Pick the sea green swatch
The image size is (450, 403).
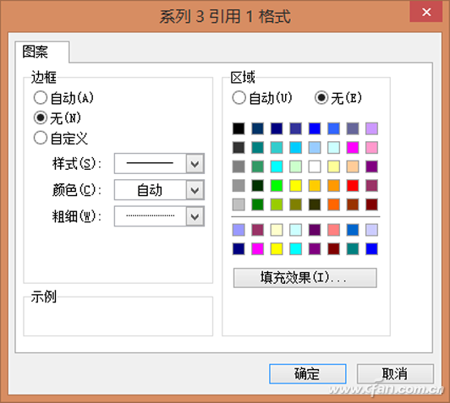click(x=258, y=166)
